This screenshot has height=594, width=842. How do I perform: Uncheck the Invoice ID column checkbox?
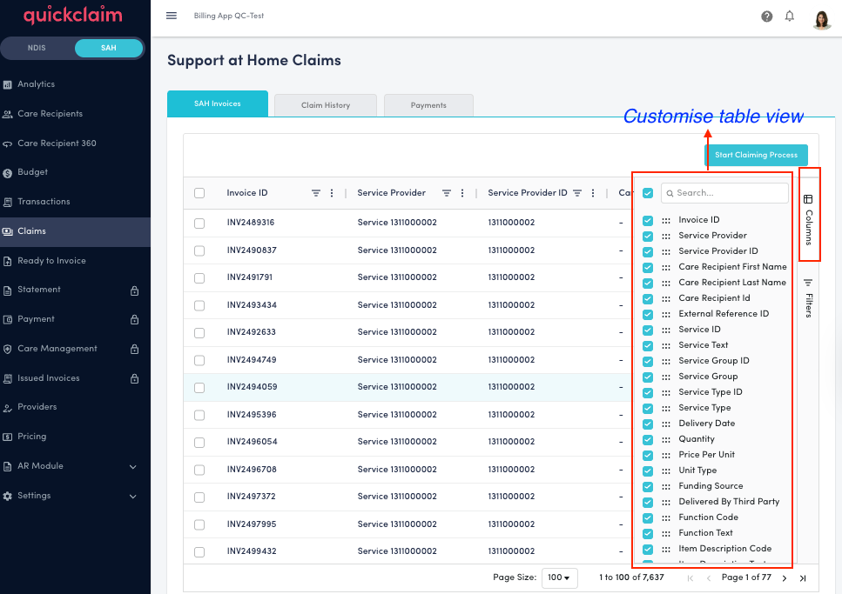click(x=648, y=221)
